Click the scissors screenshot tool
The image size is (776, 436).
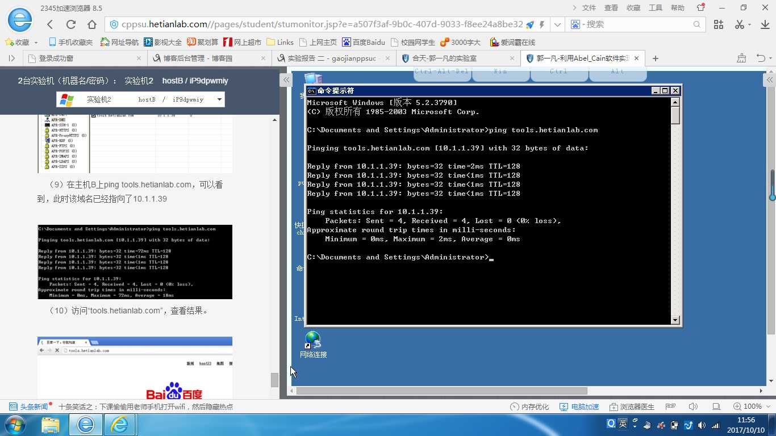tap(740, 24)
